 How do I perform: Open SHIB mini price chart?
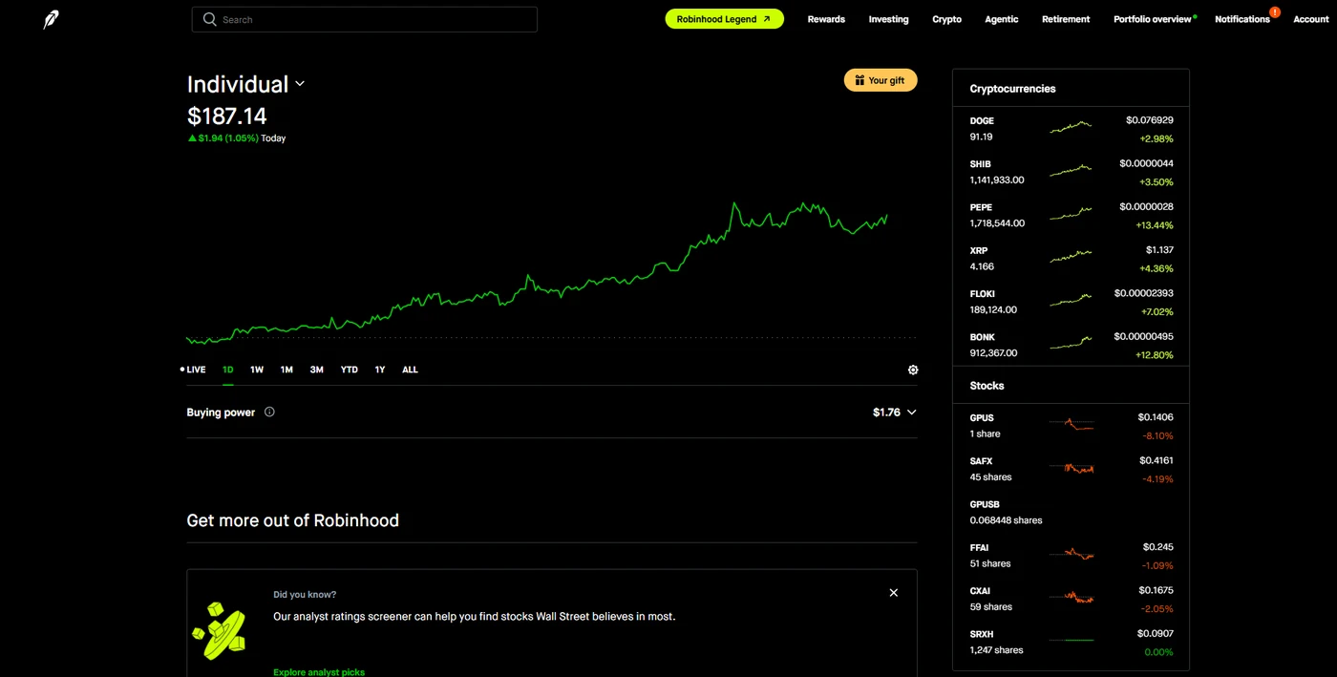coord(1071,171)
